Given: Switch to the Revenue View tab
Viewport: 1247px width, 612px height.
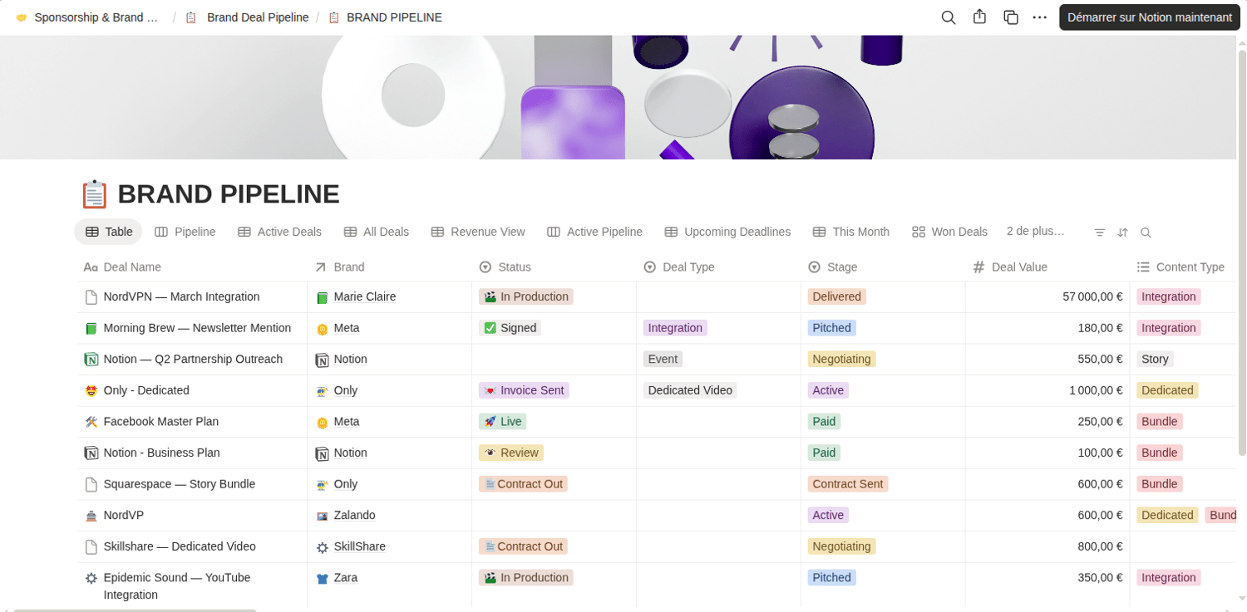Looking at the screenshot, I should coord(478,232).
